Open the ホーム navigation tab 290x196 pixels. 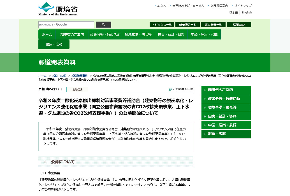[47, 34]
